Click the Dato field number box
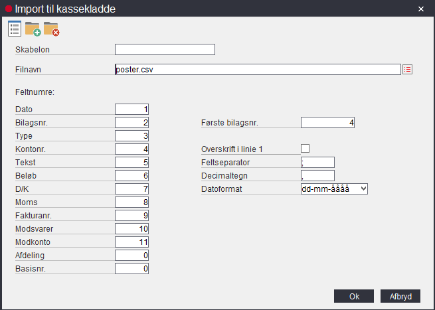This screenshot has width=435, height=310. (131, 110)
